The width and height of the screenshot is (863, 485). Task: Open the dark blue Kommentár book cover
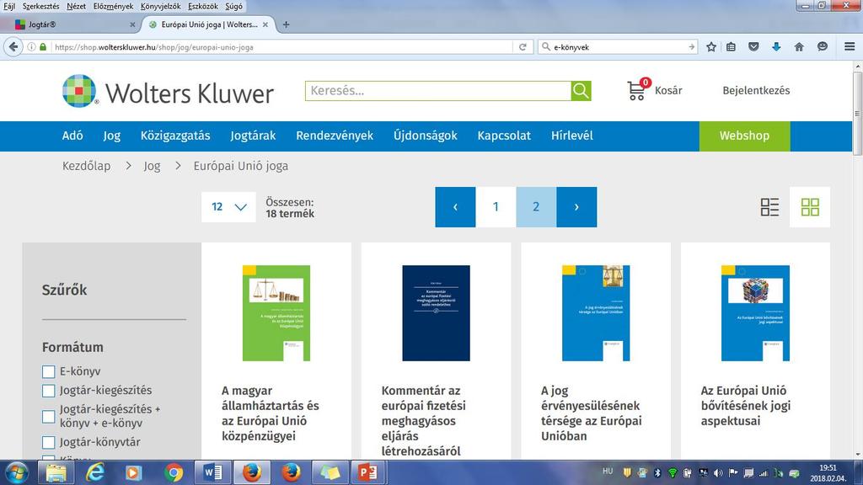click(x=436, y=313)
